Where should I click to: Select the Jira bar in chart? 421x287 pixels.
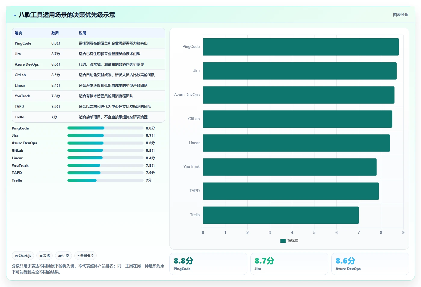click(300, 71)
